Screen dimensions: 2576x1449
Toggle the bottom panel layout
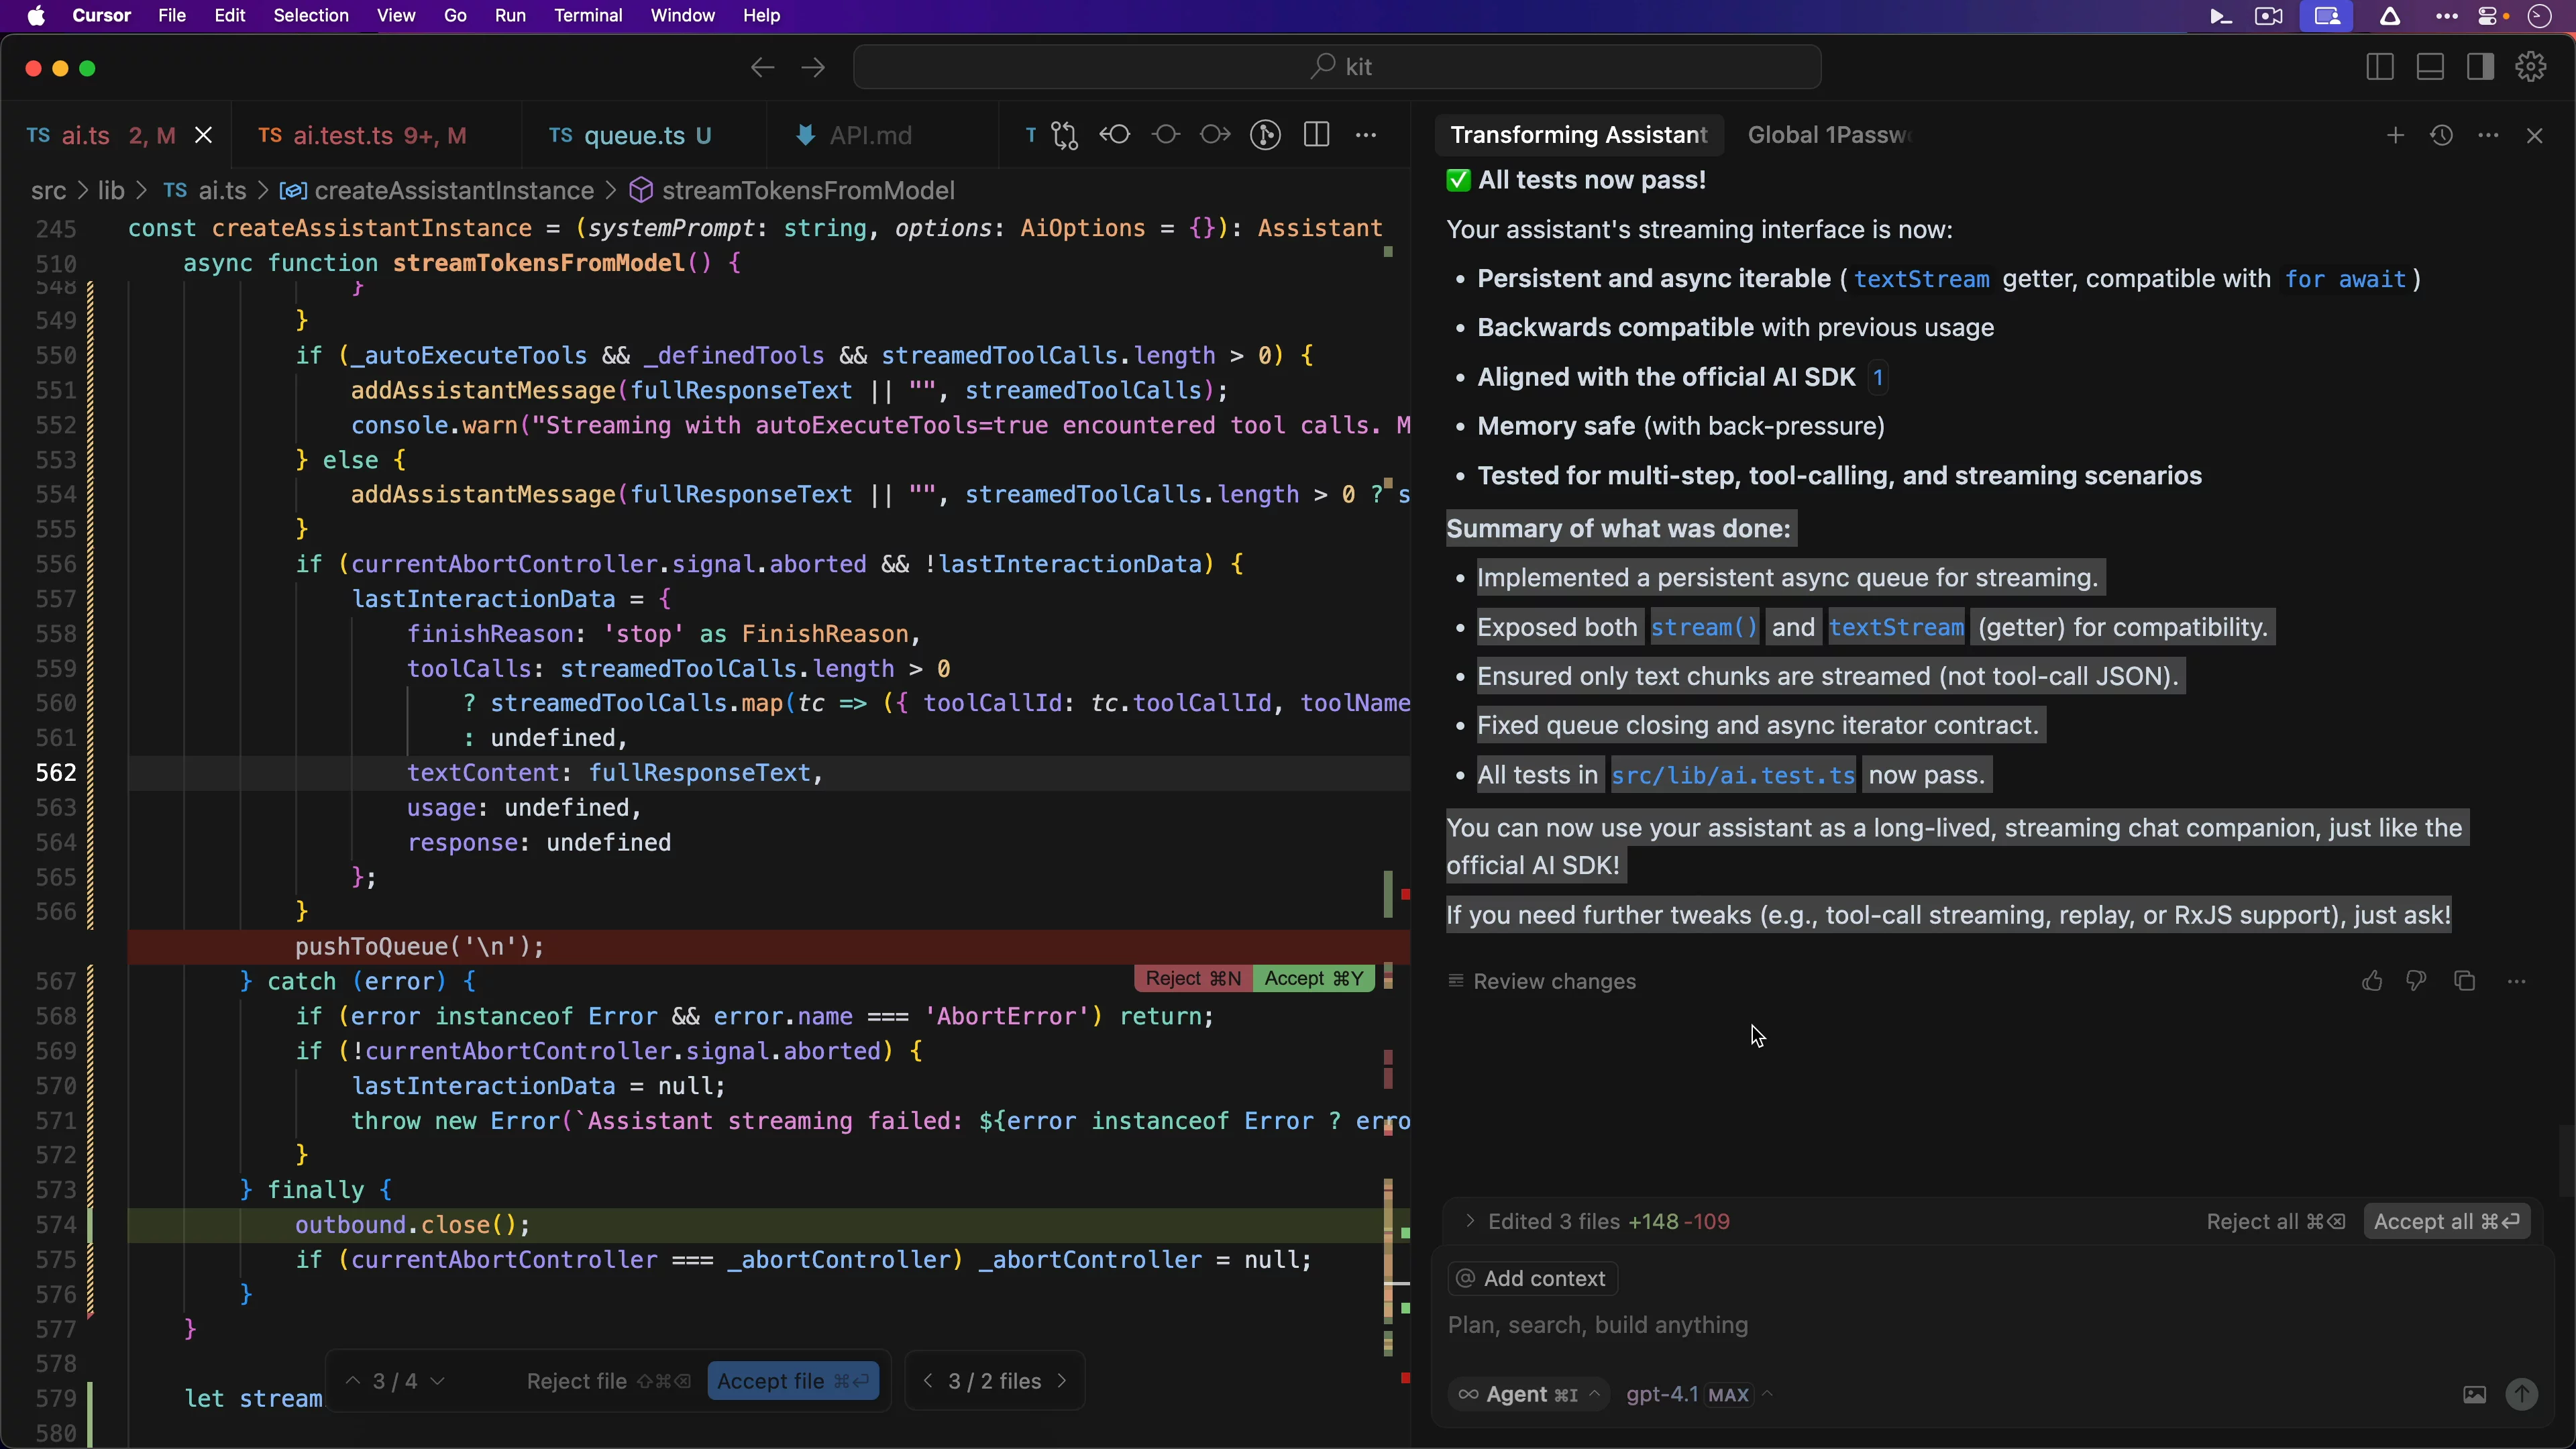click(2430, 67)
